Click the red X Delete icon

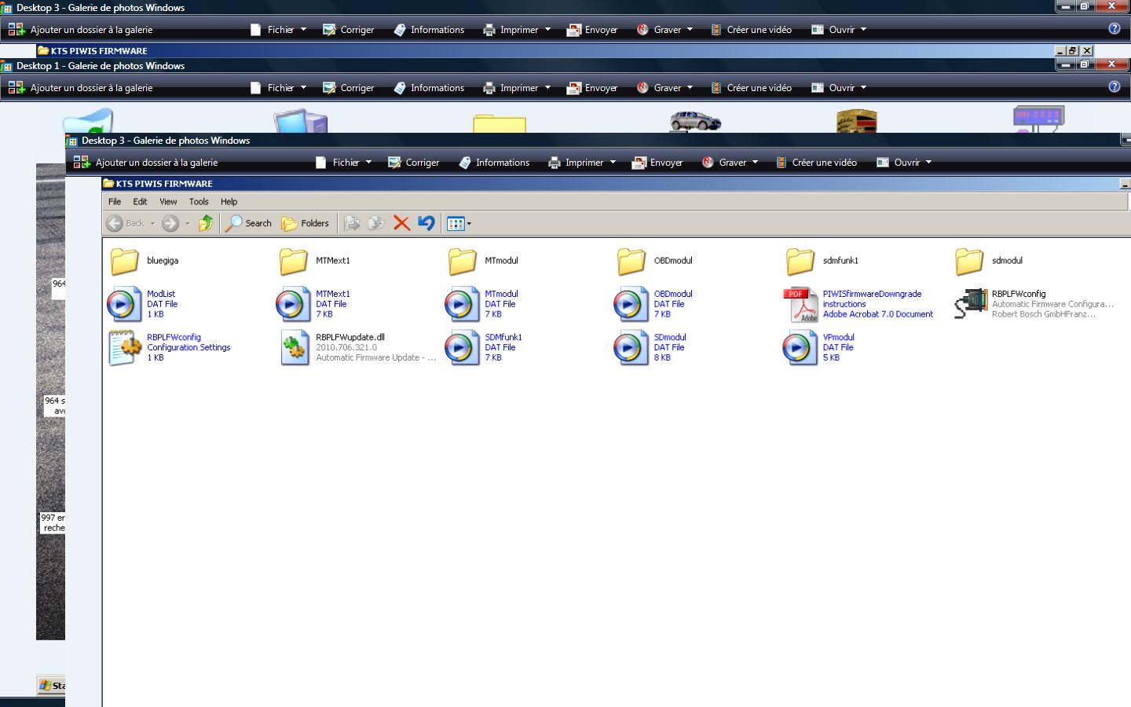(x=401, y=223)
